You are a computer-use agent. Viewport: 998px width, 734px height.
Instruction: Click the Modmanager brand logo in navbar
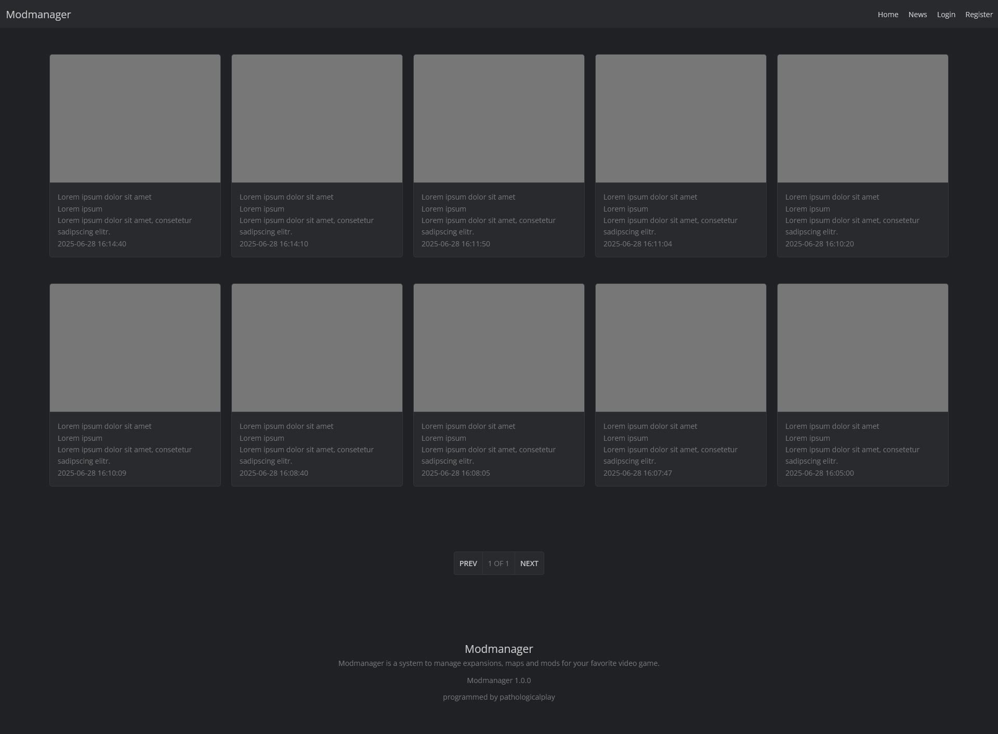click(38, 15)
